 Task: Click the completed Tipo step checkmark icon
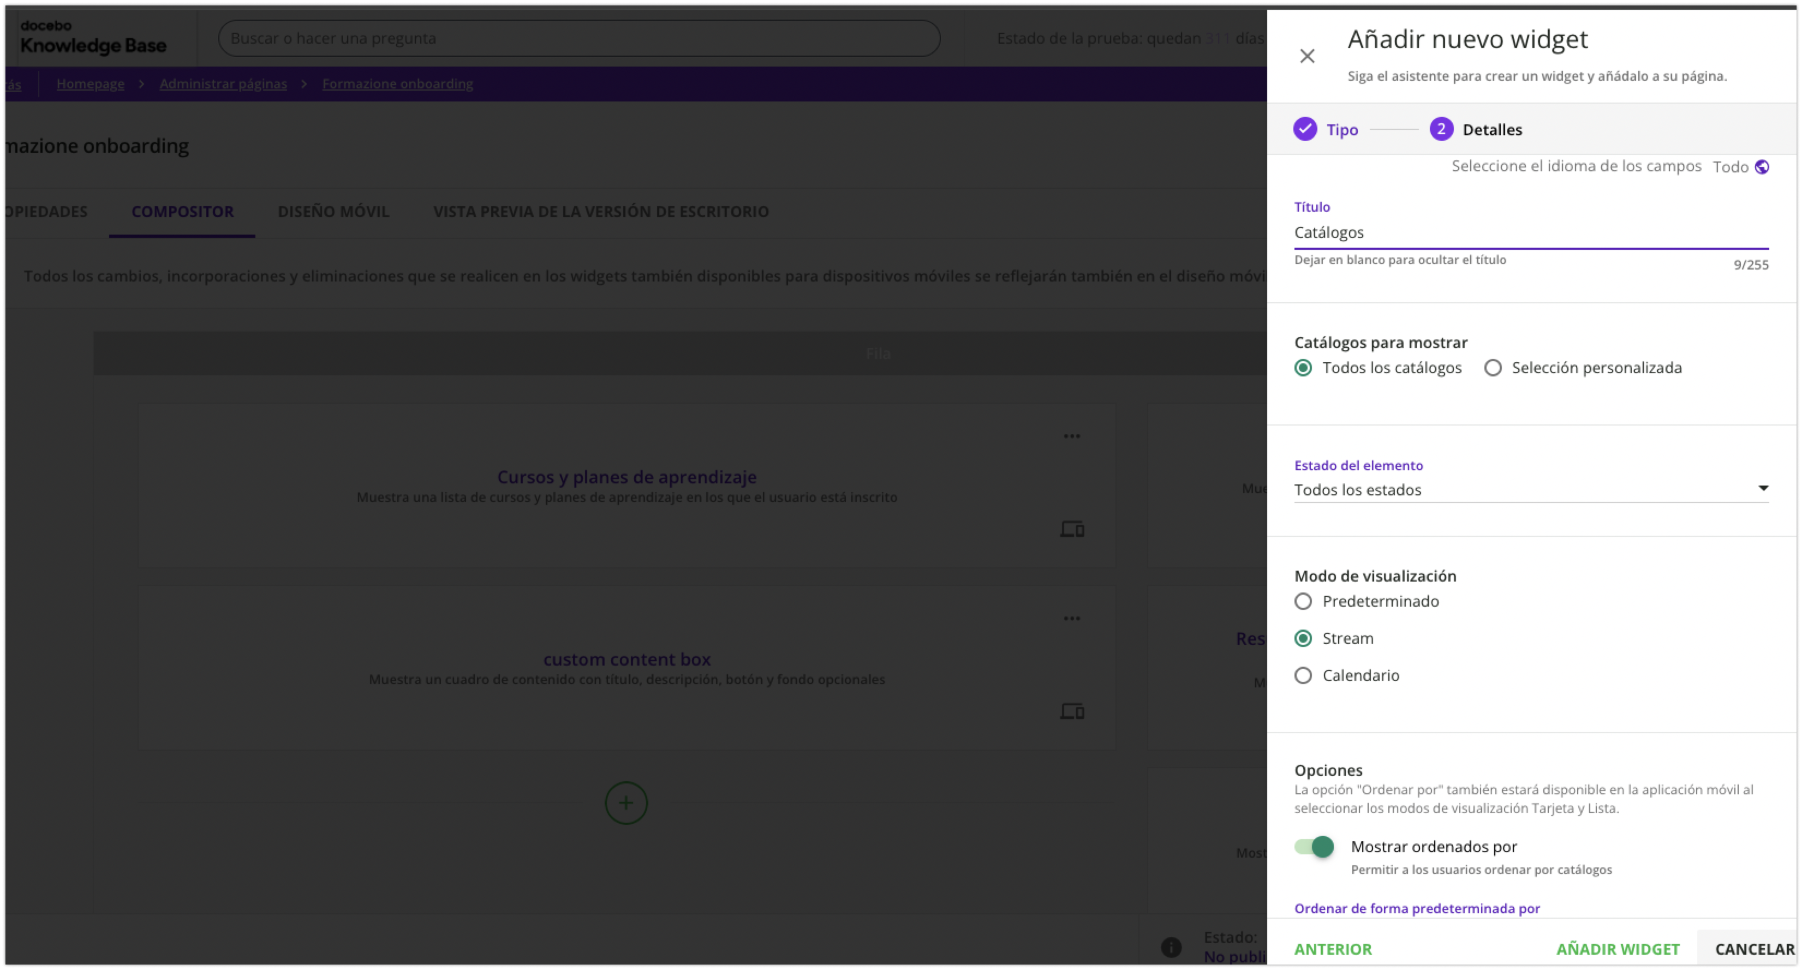[1305, 129]
